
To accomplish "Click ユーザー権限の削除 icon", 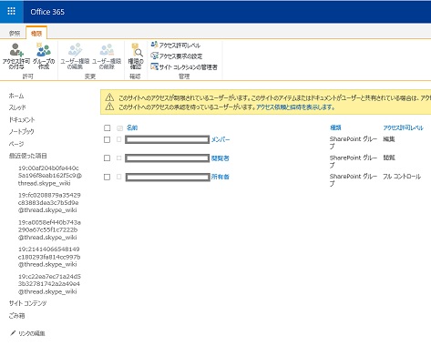I will click(x=107, y=50).
